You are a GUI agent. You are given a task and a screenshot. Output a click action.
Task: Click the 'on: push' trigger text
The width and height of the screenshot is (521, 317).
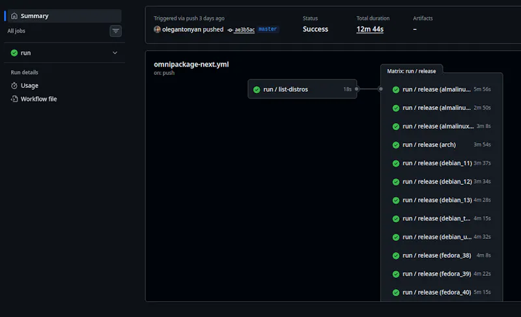click(164, 73)
